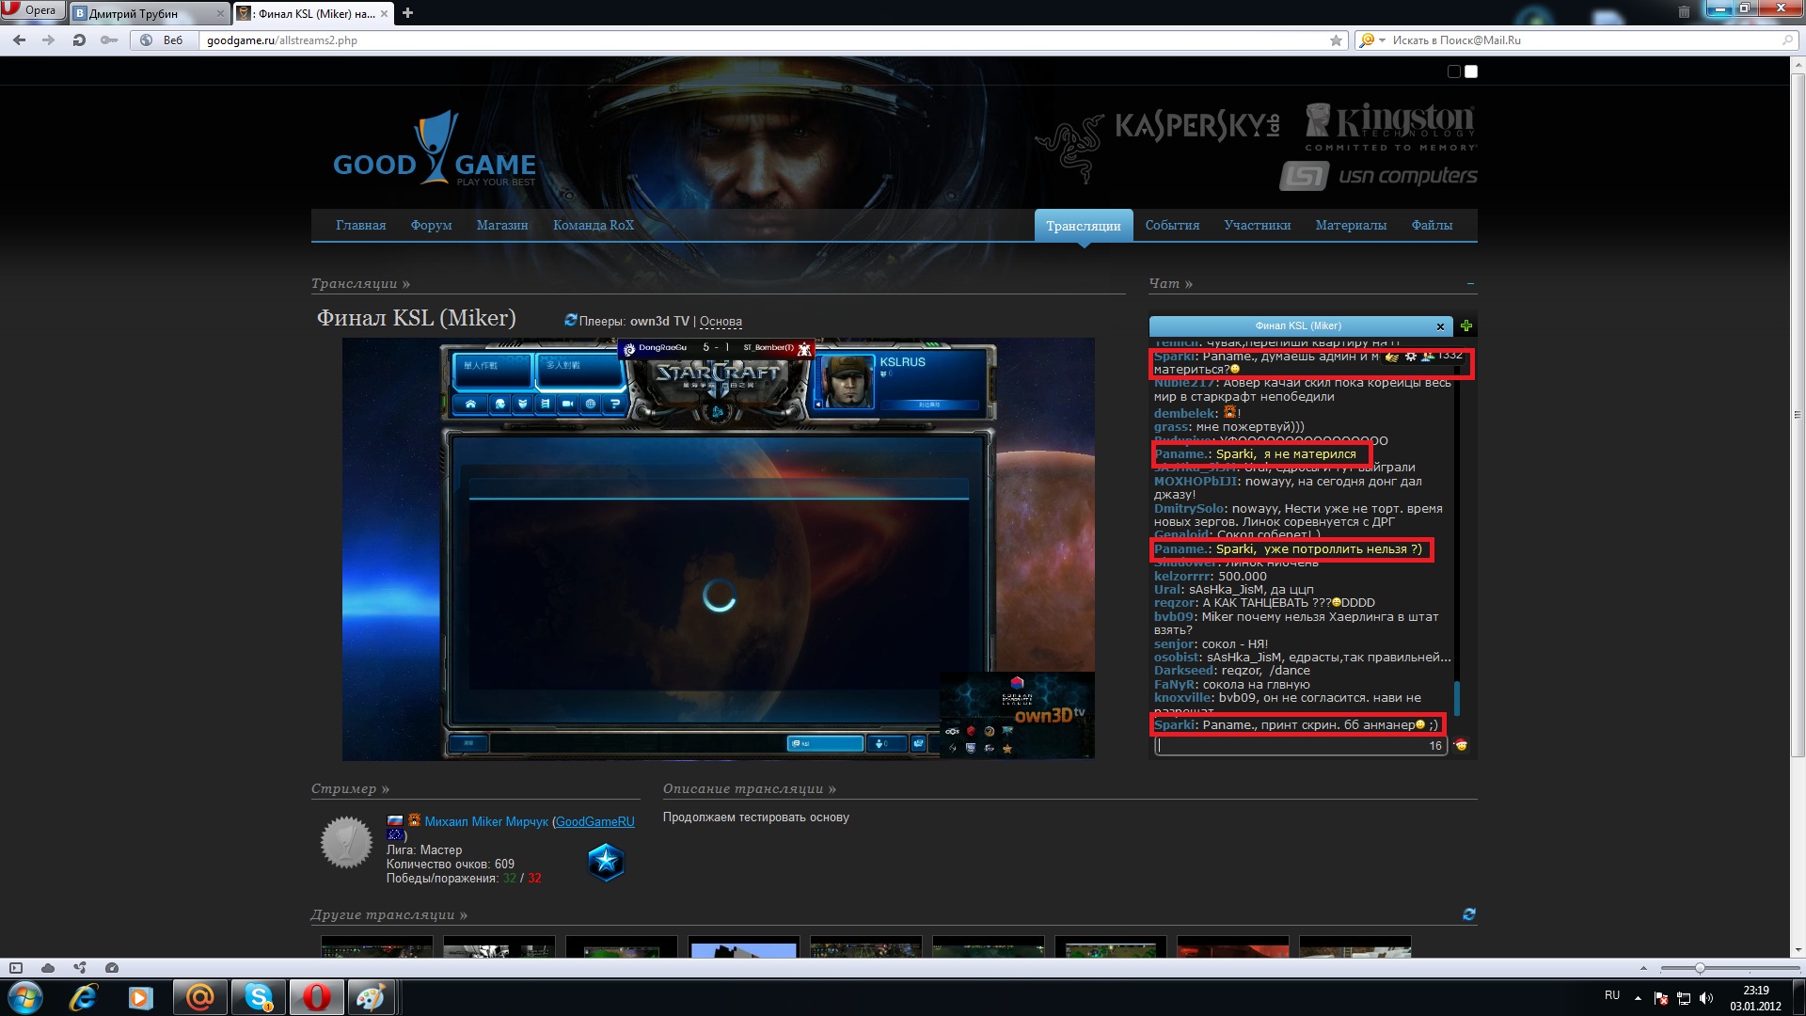Image resolution: width=1806 pixels, height=1016 pixels.
Task: Close the Финал KSL (Miker) chat tab
Action: pyautogui.click(x=1440, y=326)
